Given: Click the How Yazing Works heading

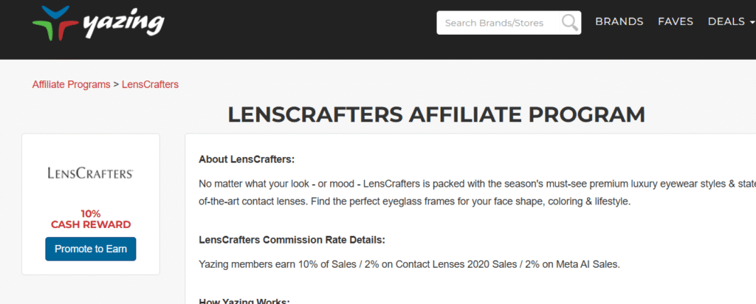Looking at the screenshot, I should [244, 301].
